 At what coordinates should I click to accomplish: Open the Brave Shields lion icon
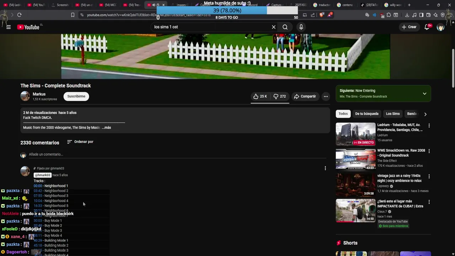pyautogui.click(x=321, y=15)
